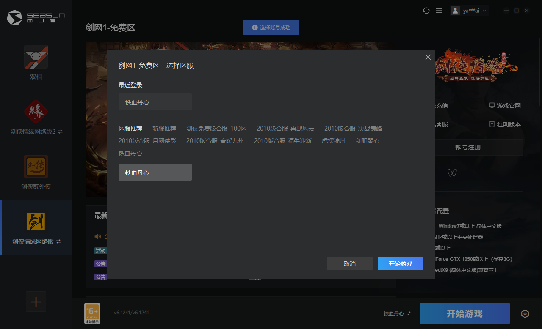
Task: Click 选择账号成功 notification
Action: tap(271, 27)
